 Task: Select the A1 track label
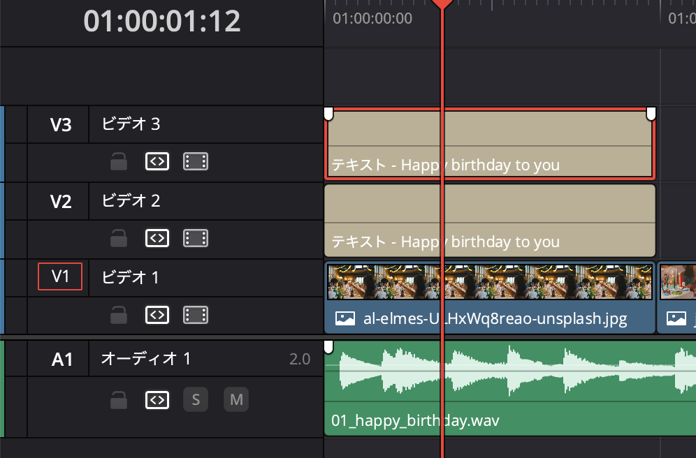click(x=62, y=360)
